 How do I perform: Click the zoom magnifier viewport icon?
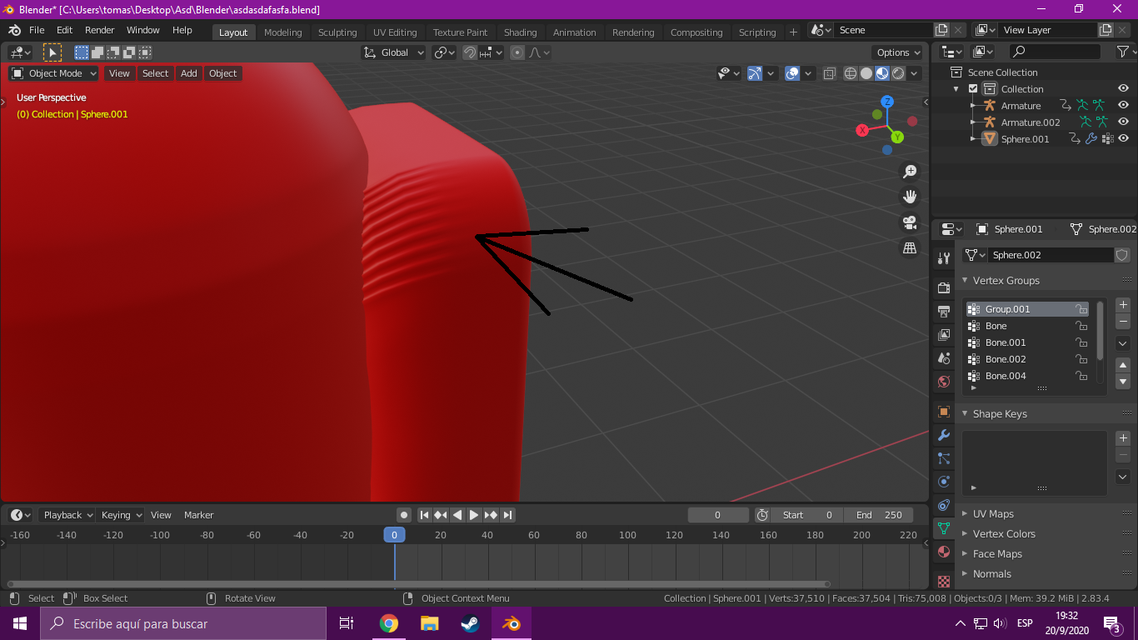[910, 172]
